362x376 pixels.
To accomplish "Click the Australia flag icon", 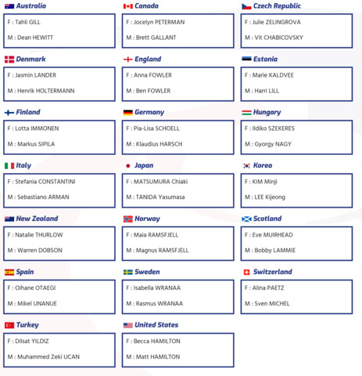I will 9,6.
